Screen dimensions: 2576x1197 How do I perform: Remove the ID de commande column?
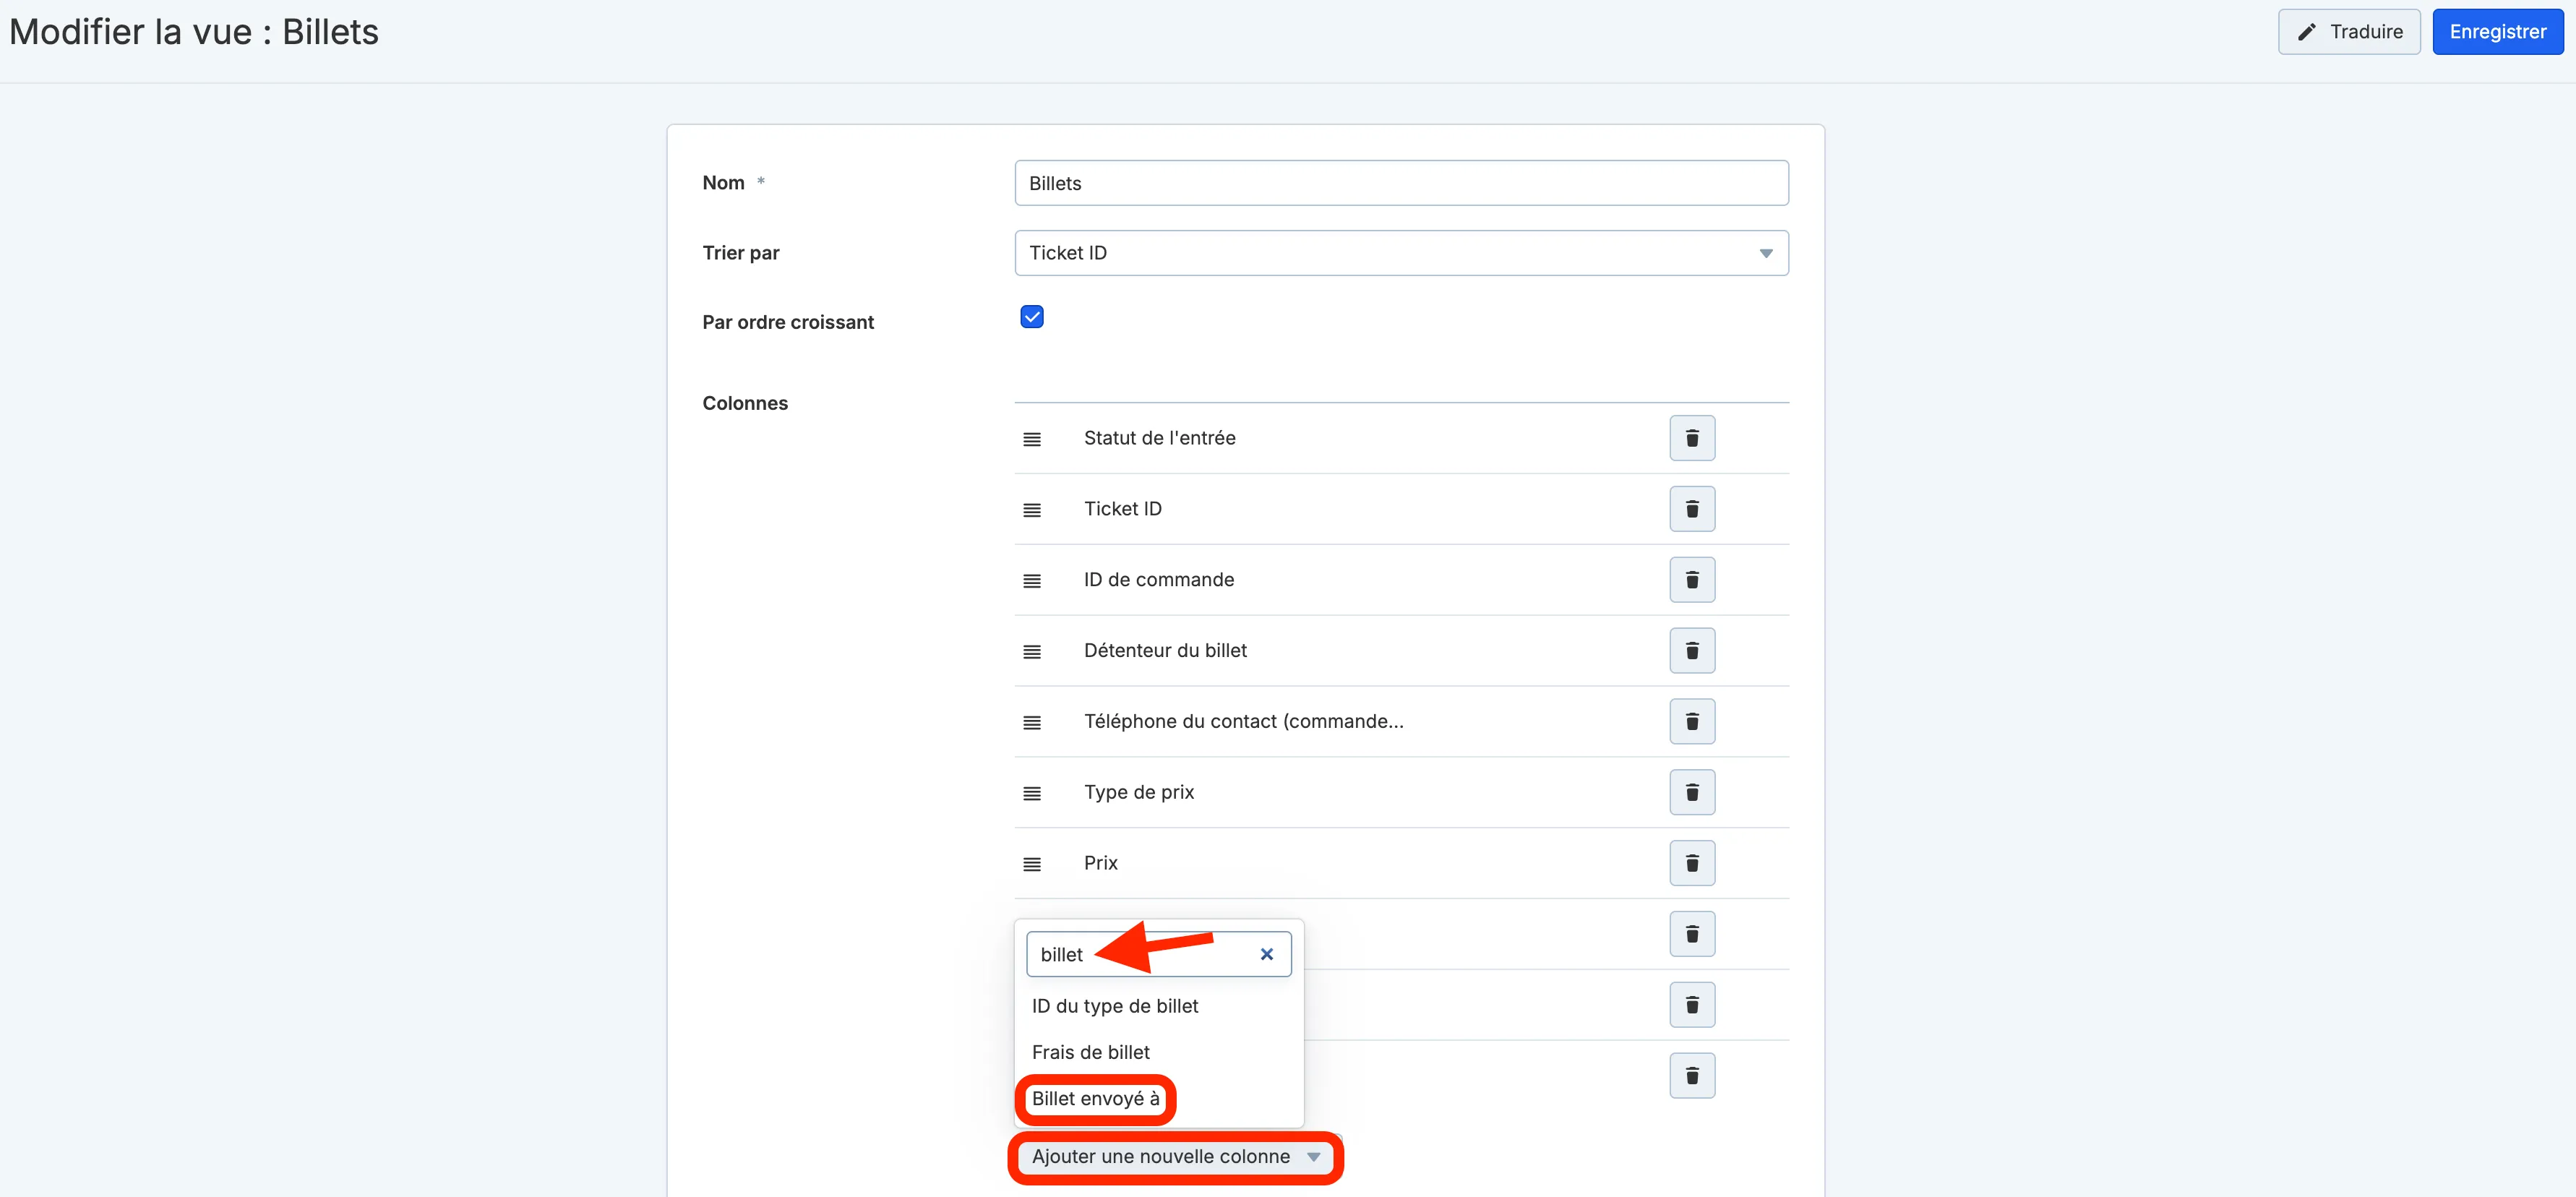tap(1692, 580)
